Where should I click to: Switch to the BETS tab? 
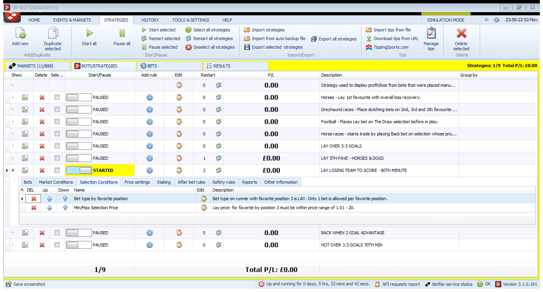170,66
